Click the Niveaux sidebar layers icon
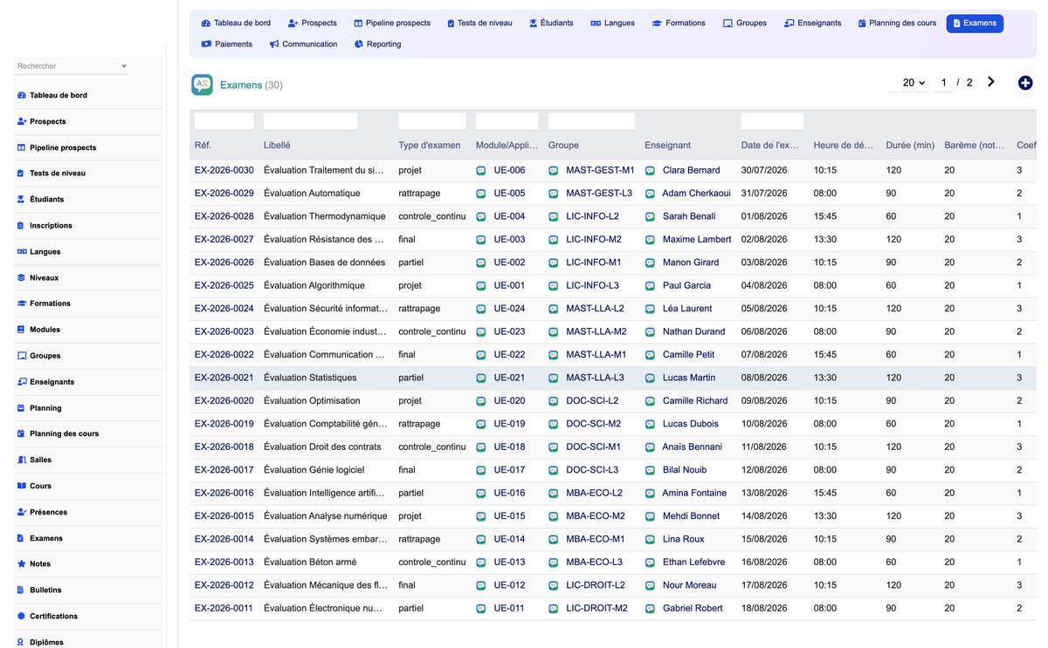Screen dimensions: 1048x648 21,277
